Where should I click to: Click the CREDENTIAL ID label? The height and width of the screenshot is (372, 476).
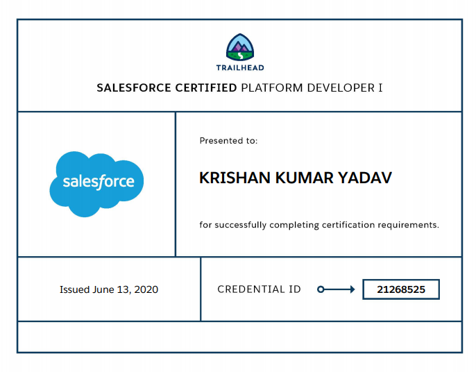point(259,289)
